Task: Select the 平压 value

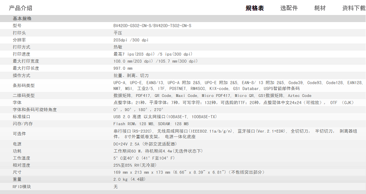Action: click(118, 33)
